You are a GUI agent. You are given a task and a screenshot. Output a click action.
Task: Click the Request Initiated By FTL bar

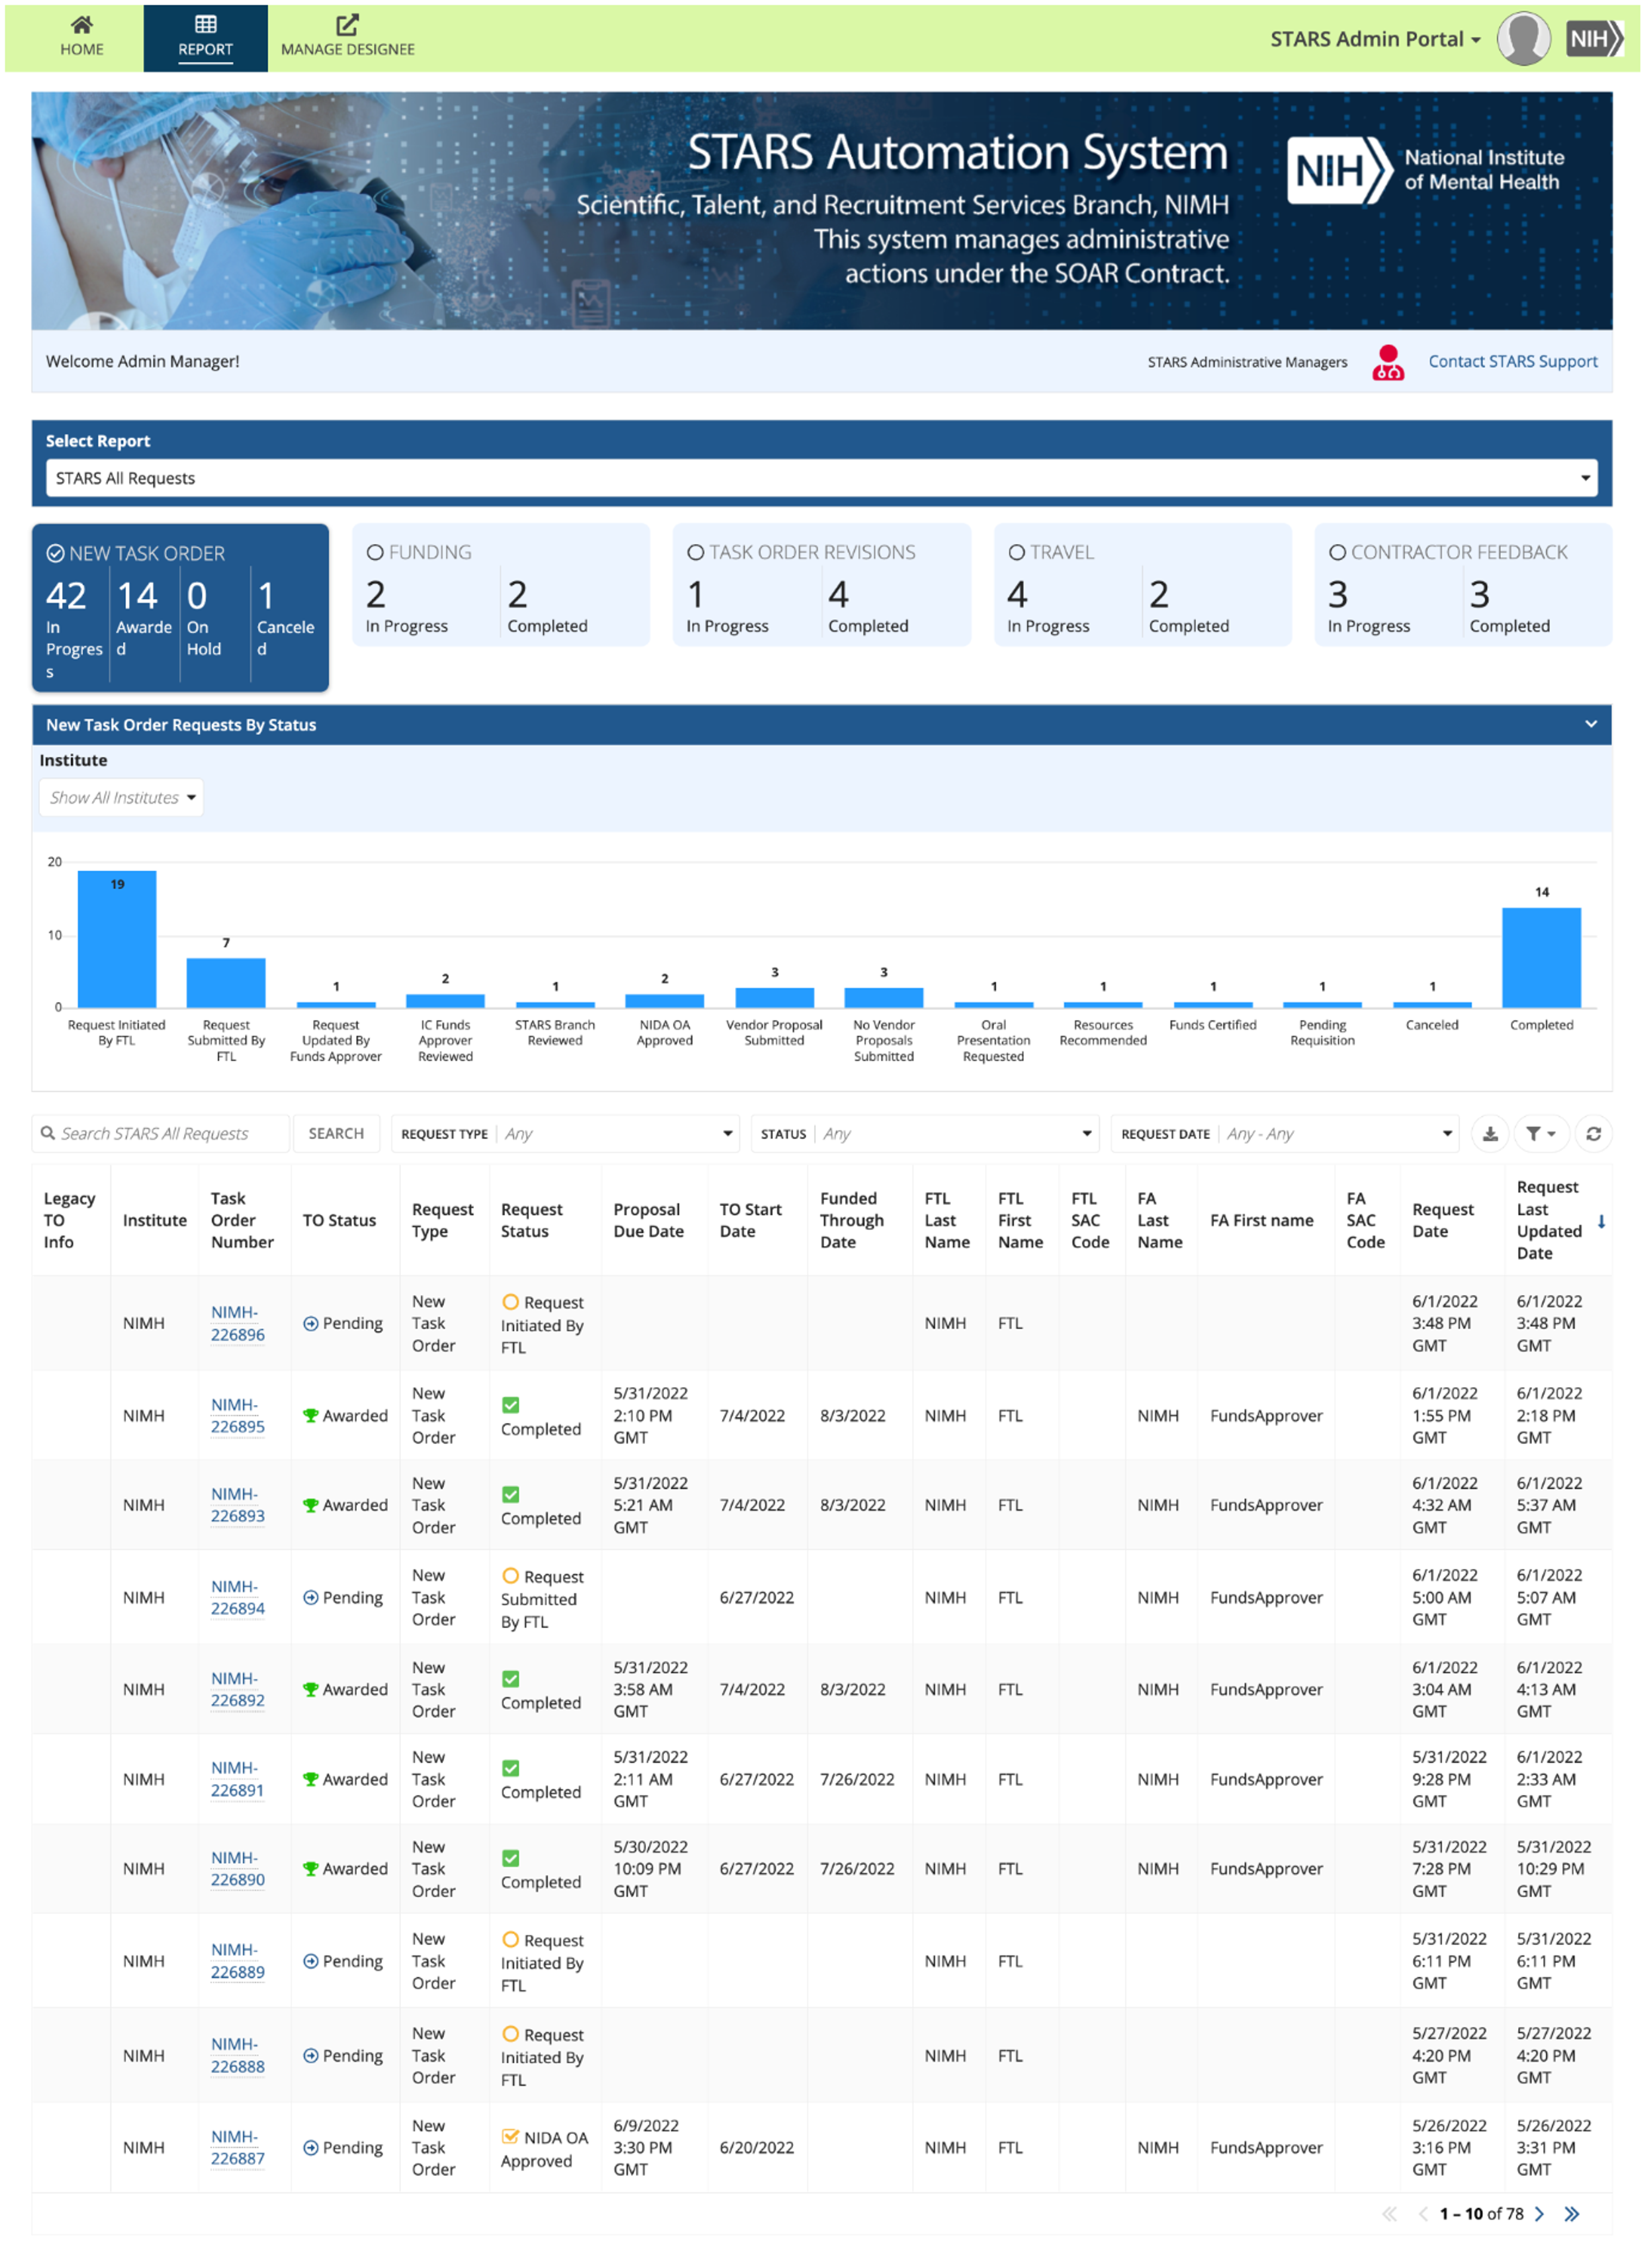click(x=117, y=939)
